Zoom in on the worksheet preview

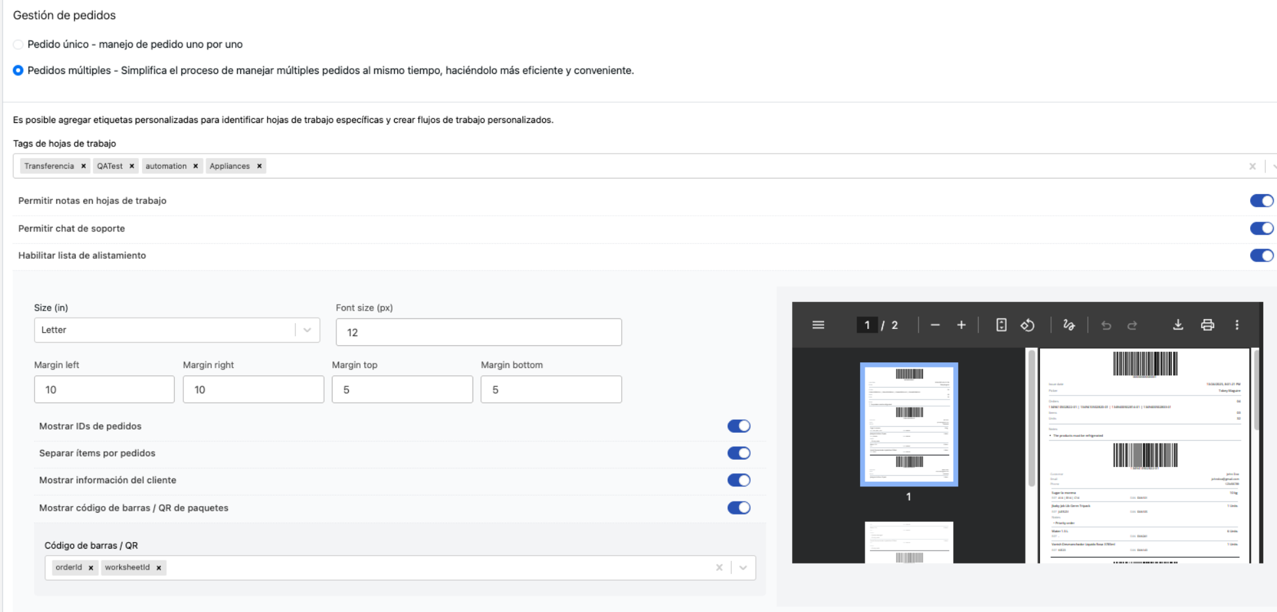click(x=961, y=326)
